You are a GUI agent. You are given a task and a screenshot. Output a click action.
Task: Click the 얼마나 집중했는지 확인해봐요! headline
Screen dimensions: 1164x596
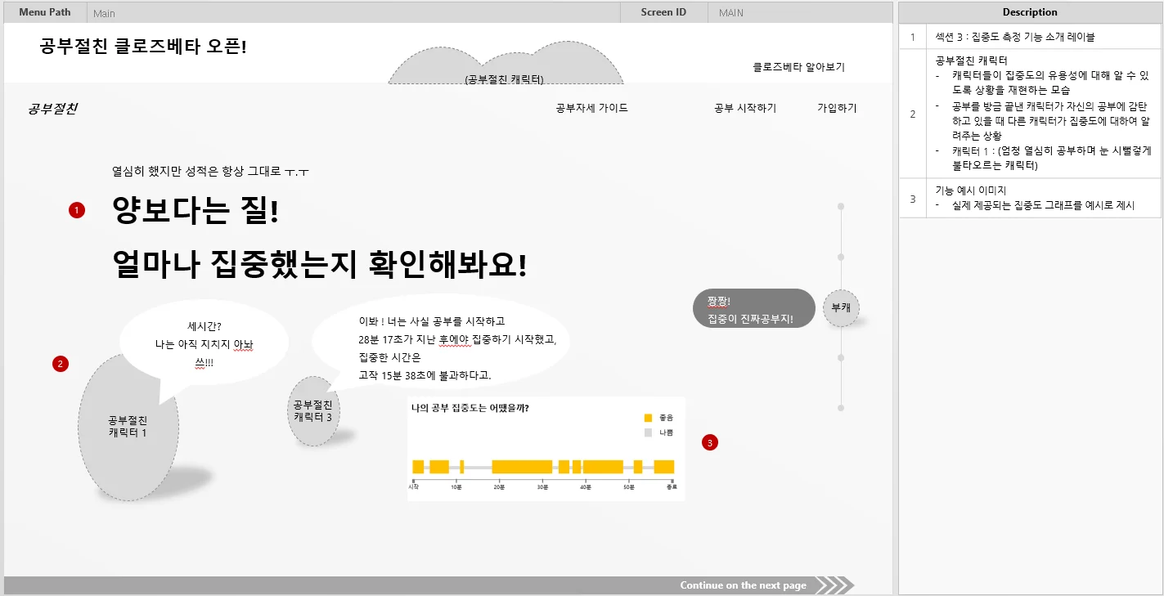pos(319,264)
